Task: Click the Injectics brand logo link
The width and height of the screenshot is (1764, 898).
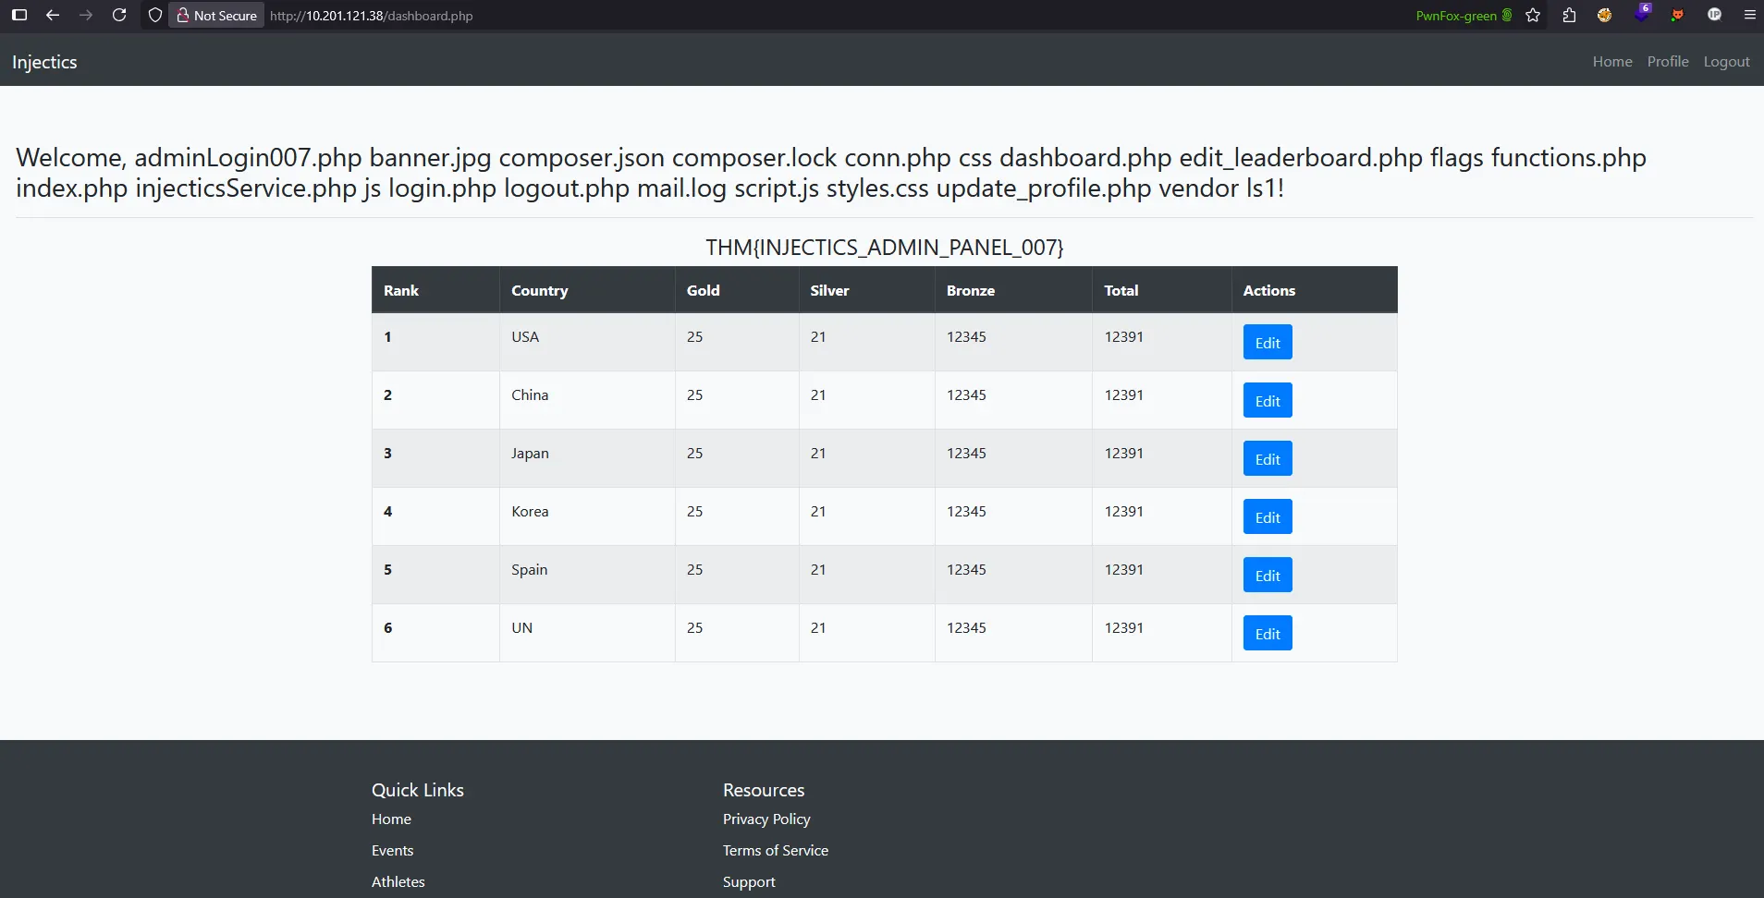Action: (x=44, y=62)
